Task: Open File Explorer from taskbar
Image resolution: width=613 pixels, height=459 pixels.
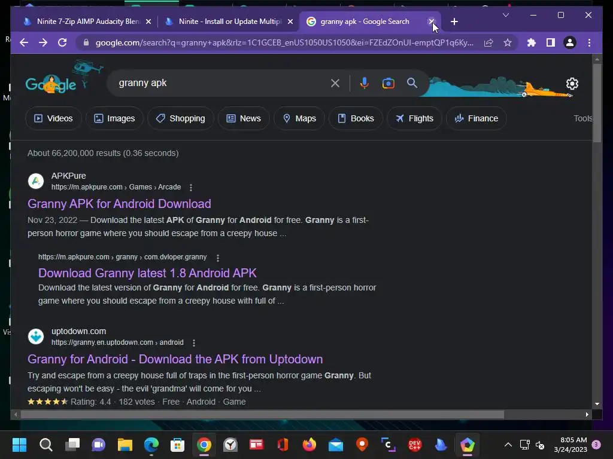Action: click(125, 445)
